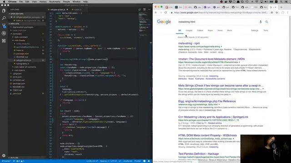Click Chrome's back arrow button

pos(156,13)
